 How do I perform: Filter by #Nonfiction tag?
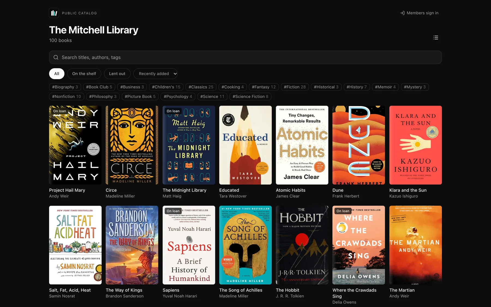coord(67,97)
